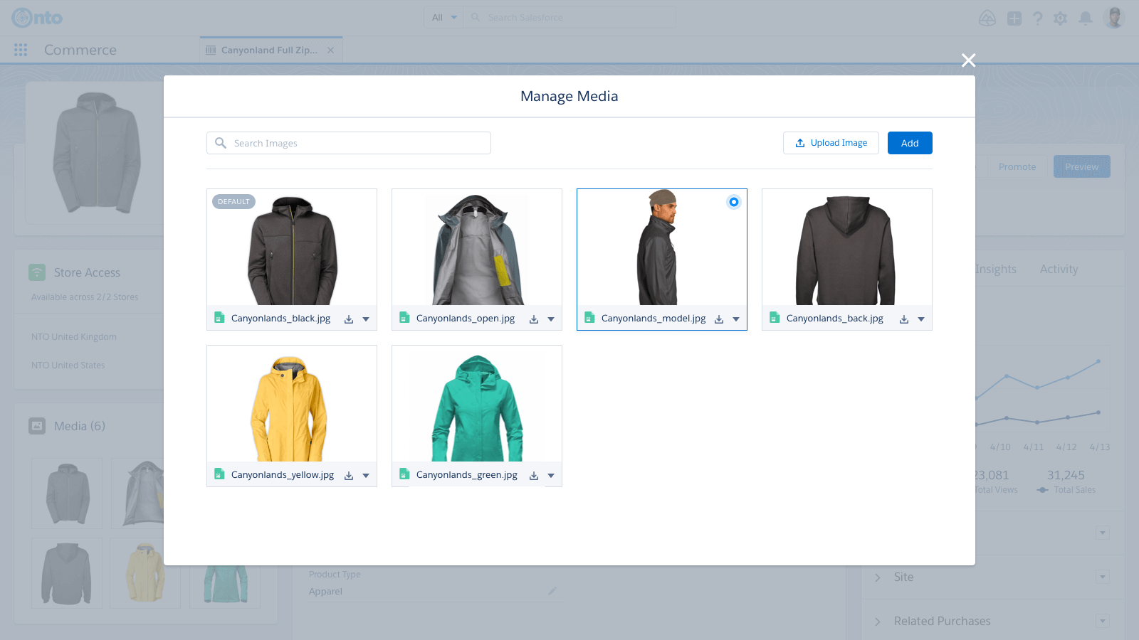The height and width of the screenshot is (640, 1139).
Task: Deselect the Canyonlands_model image radio button
Action: coord(733,202)
